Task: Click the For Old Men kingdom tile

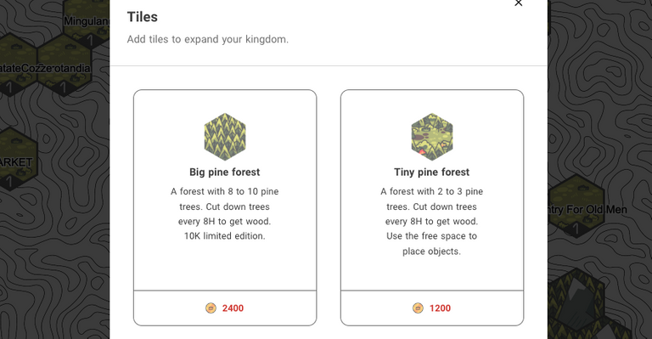Action: [x=576, y=206]
